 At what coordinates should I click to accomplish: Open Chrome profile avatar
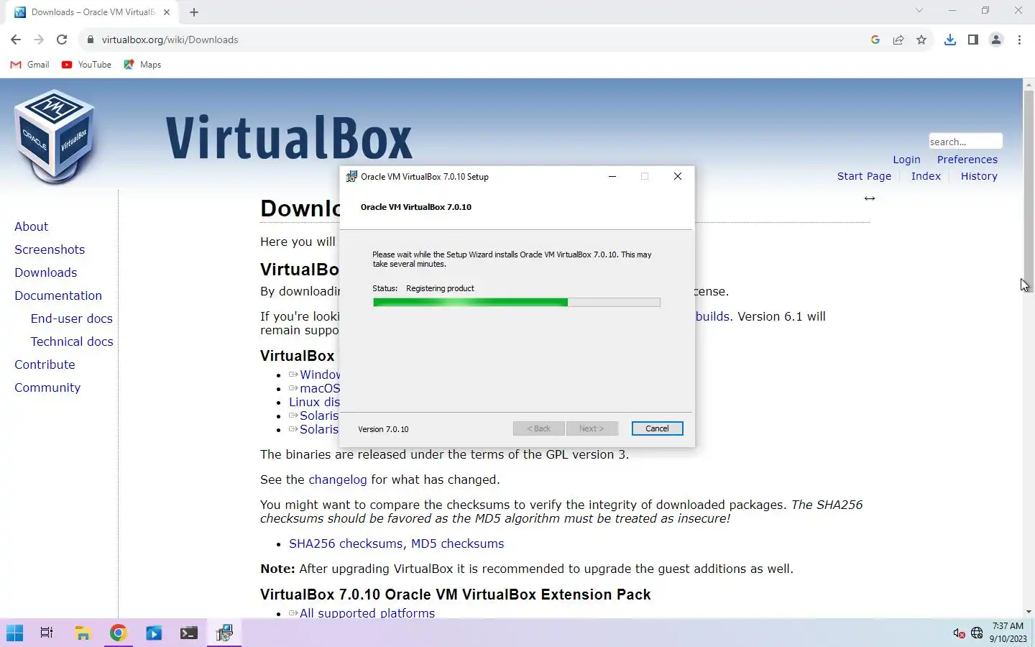(996, 40)
